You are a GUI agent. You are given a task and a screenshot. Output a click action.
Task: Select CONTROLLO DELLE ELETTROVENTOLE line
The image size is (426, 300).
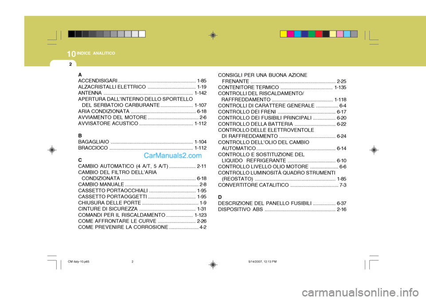pyautogui.click(x=266, y=130)
